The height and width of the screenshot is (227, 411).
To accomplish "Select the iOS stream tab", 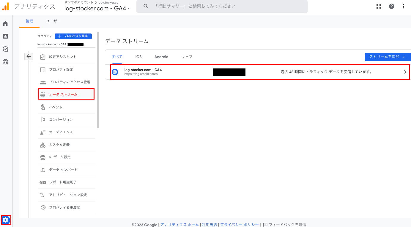I will pos(138,57).
